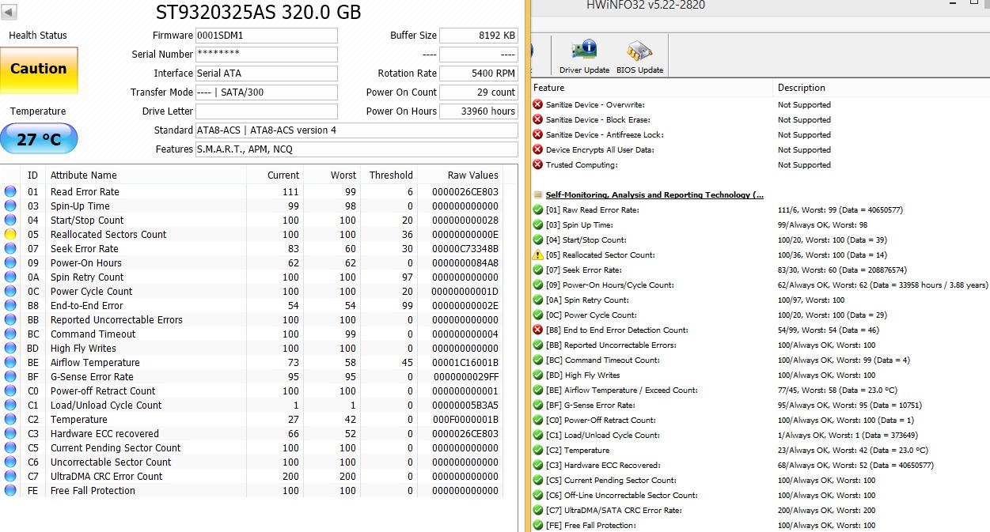Click the Firmware field showing 0001SDM1
This screenshot has width=990, height=532.
point(266,36)
